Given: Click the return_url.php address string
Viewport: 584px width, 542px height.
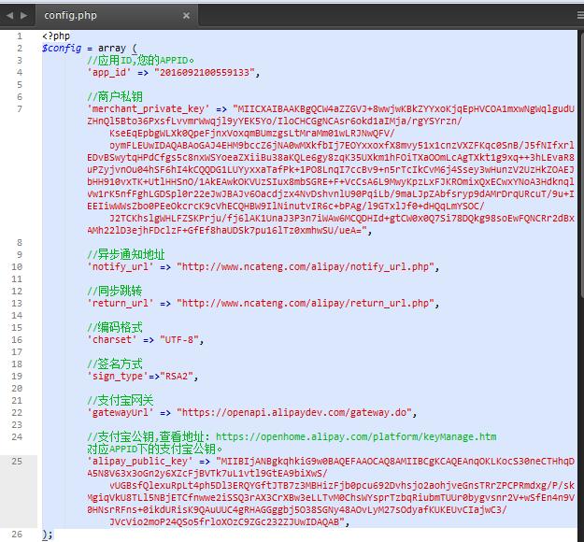Looking at the screenshot, I should click(x=308, y=304).
